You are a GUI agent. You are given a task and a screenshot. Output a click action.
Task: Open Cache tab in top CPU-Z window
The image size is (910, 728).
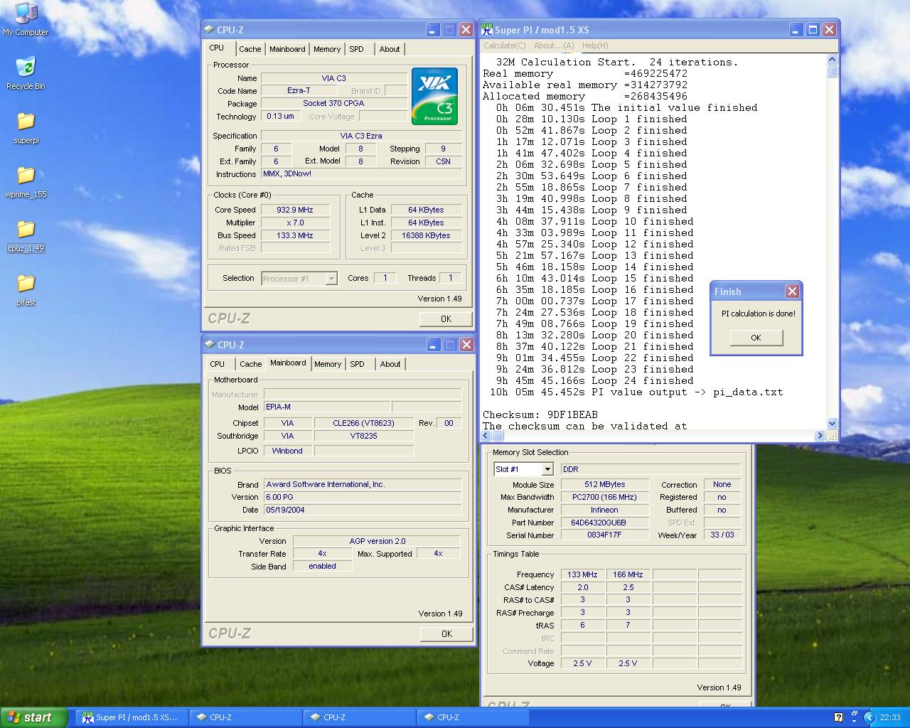(250, 49)
